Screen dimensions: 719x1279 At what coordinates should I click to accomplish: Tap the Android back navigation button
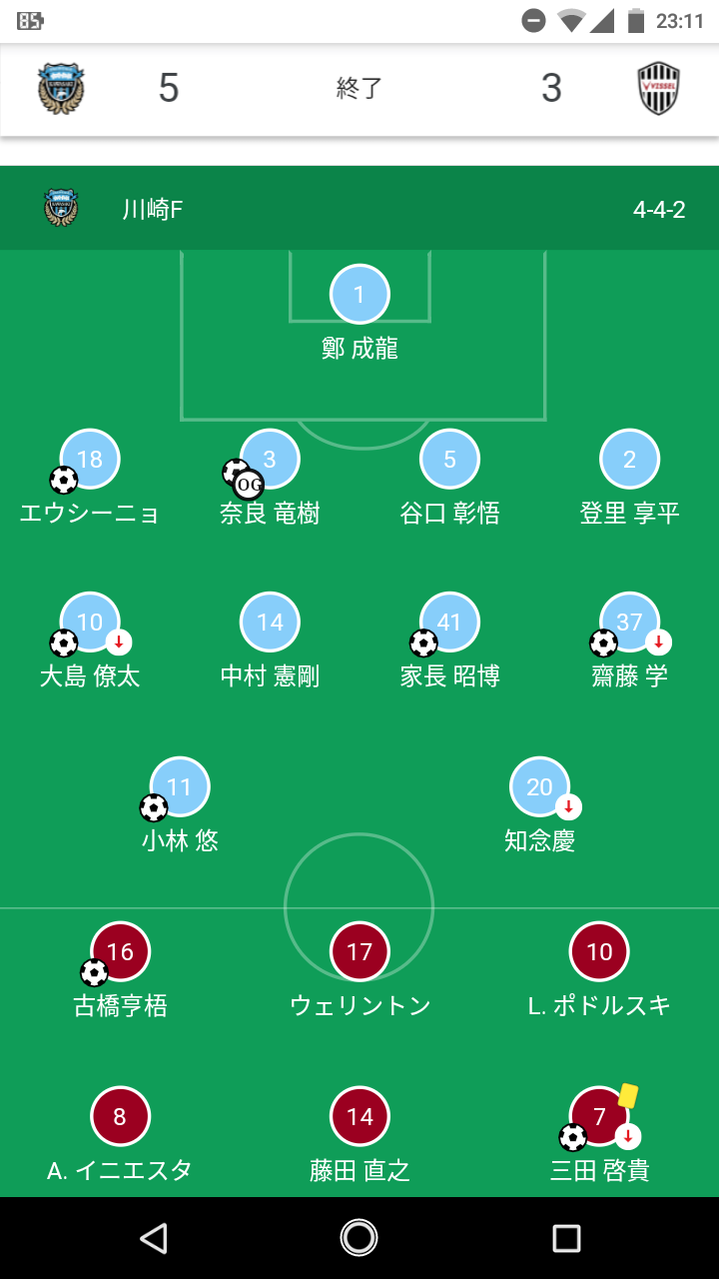point(153,1238)
